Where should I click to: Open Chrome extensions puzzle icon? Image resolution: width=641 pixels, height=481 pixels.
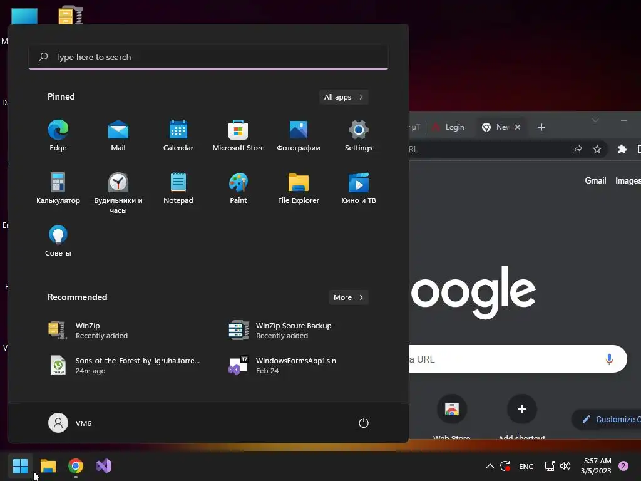pos(622,149)
